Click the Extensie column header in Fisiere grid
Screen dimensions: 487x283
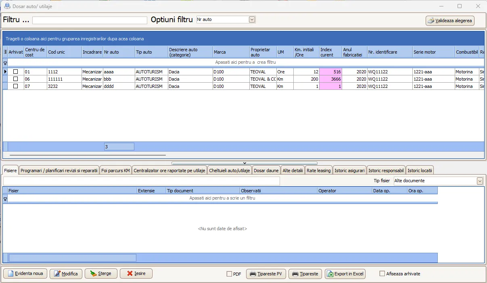[x=151, y=191]
